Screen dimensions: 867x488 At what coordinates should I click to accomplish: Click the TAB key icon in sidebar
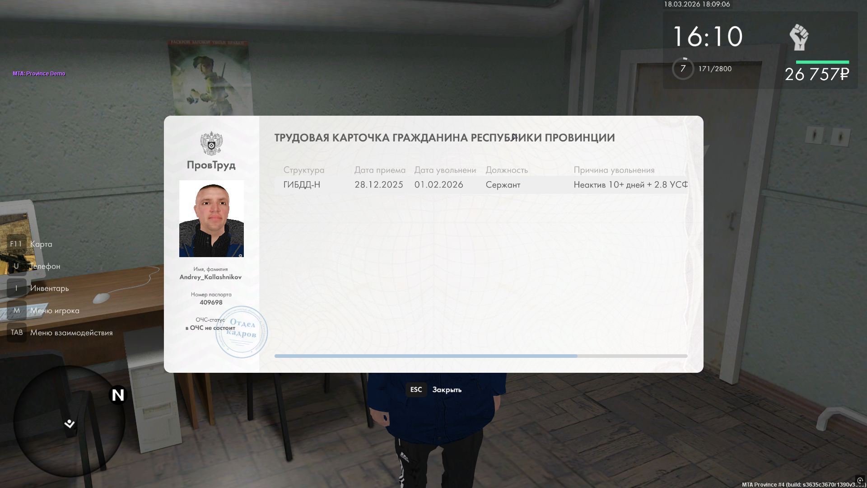17,333
